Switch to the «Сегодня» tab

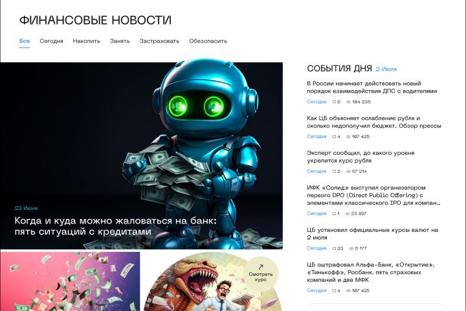(51, 41)
